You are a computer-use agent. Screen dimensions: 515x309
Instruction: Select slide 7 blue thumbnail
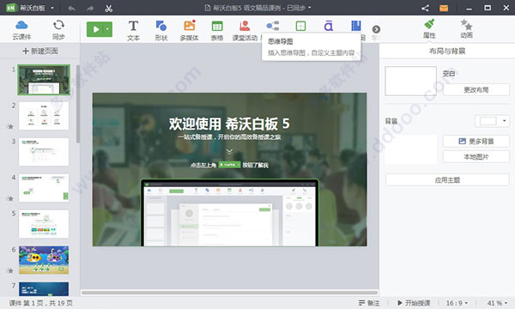pyautogui.click(x=44, y=289)
